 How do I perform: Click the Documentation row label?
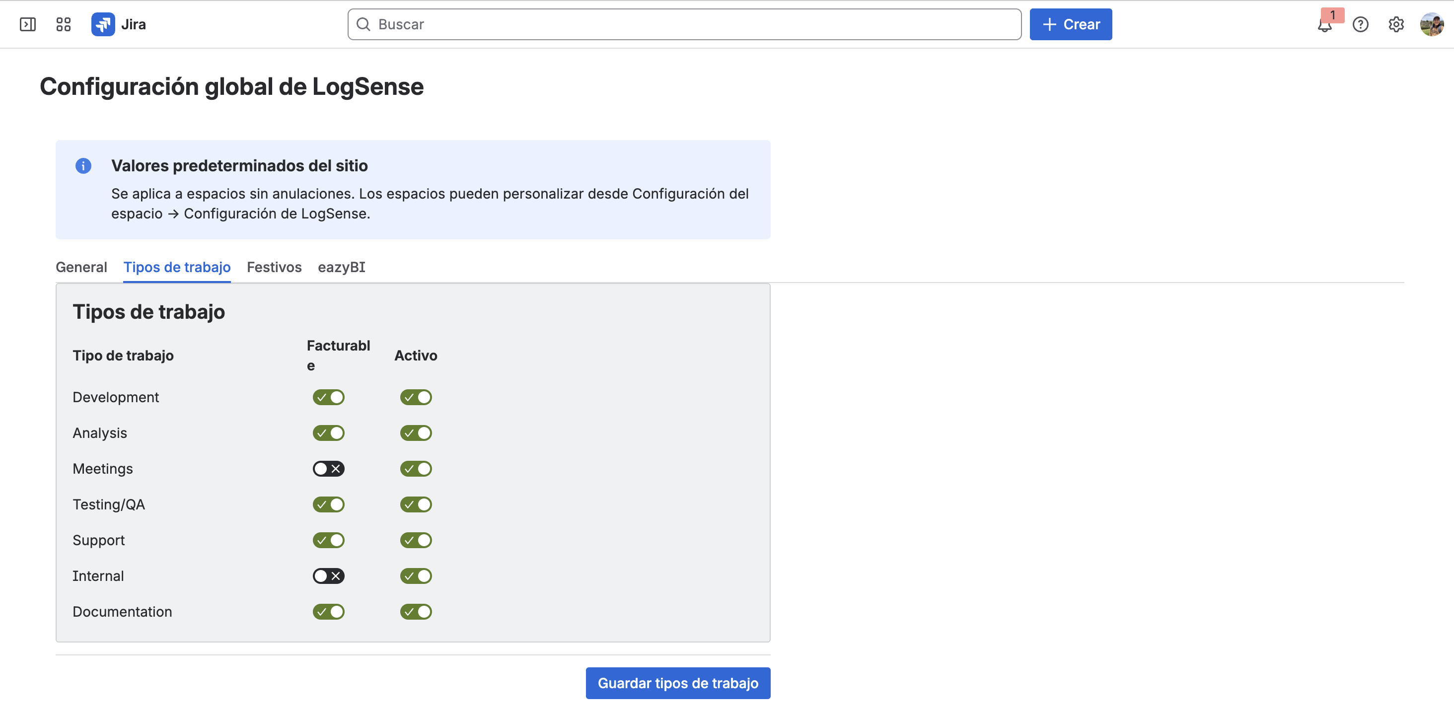(x=123, y=612)
